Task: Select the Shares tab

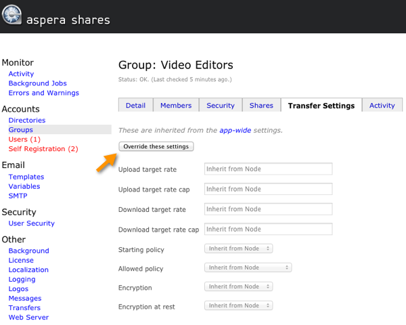Action: [x=261, y=105]
